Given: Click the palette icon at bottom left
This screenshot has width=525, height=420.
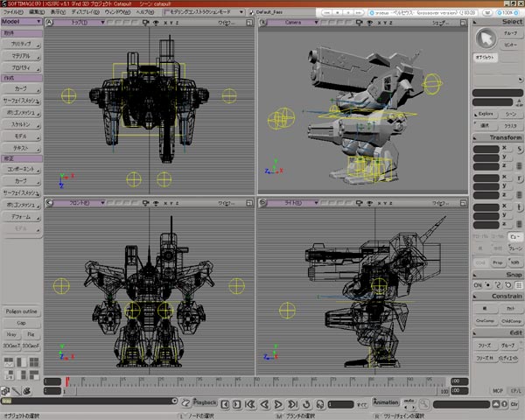Looking at the screenshot, I should (27, 391).
